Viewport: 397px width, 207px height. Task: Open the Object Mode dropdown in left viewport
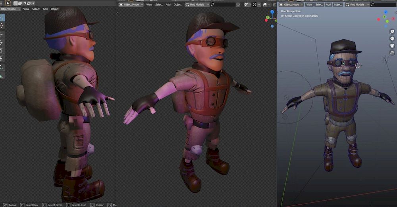click(x=10, y=9)
